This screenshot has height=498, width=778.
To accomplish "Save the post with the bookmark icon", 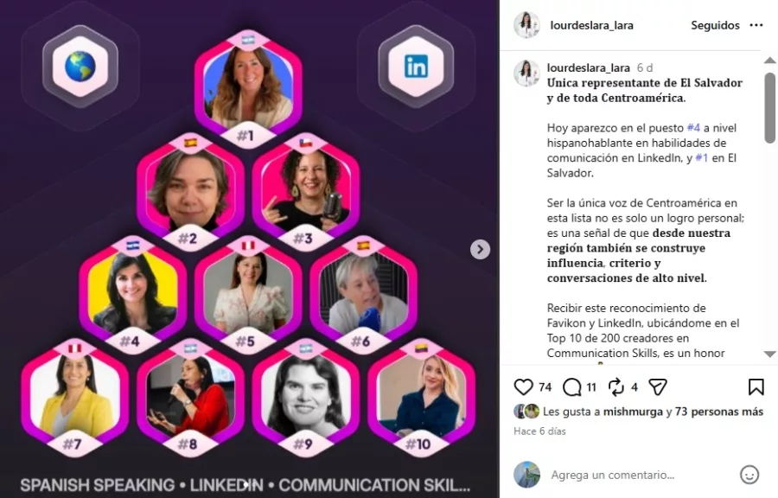I will 756,386.
